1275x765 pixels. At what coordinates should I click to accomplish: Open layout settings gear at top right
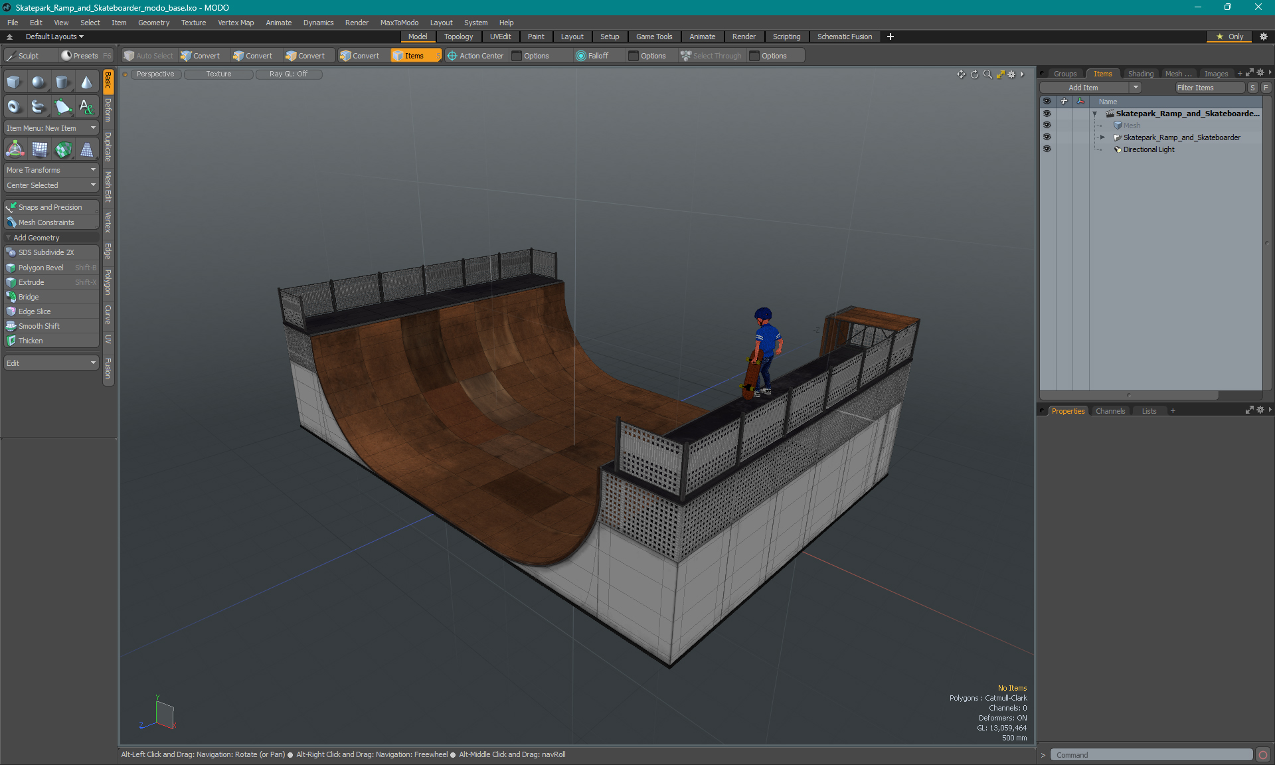(1264, 37)
